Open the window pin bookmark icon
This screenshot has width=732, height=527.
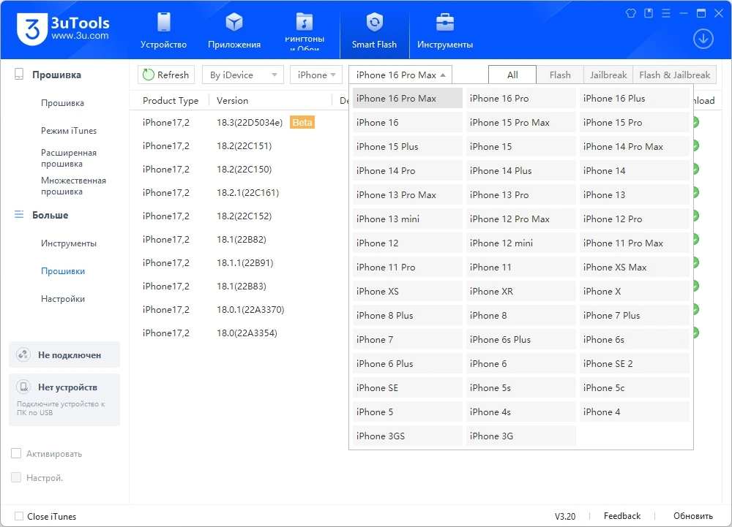click(649, 13)
